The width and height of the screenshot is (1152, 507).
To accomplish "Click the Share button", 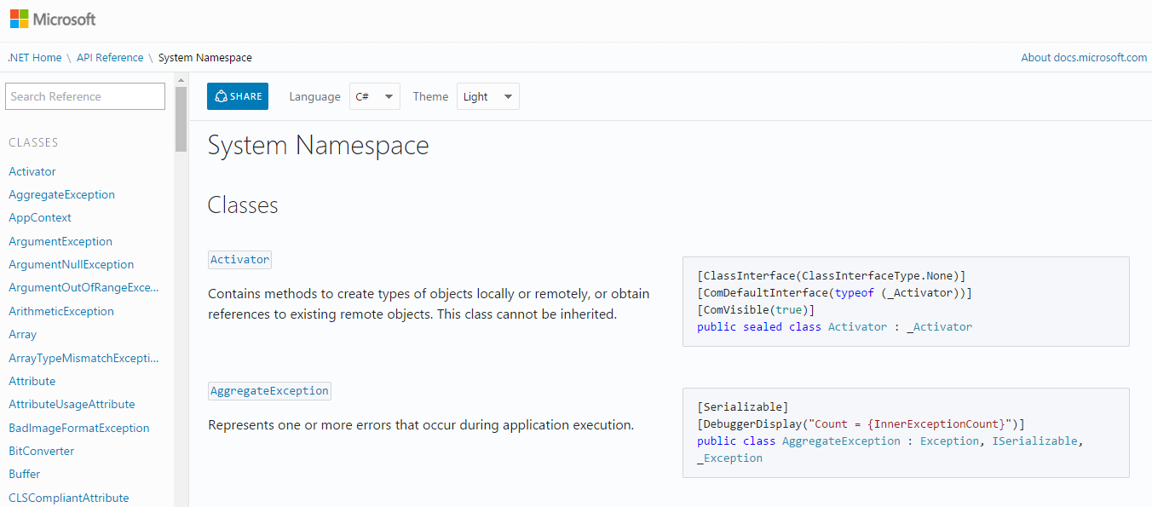I will pos(238,96).
